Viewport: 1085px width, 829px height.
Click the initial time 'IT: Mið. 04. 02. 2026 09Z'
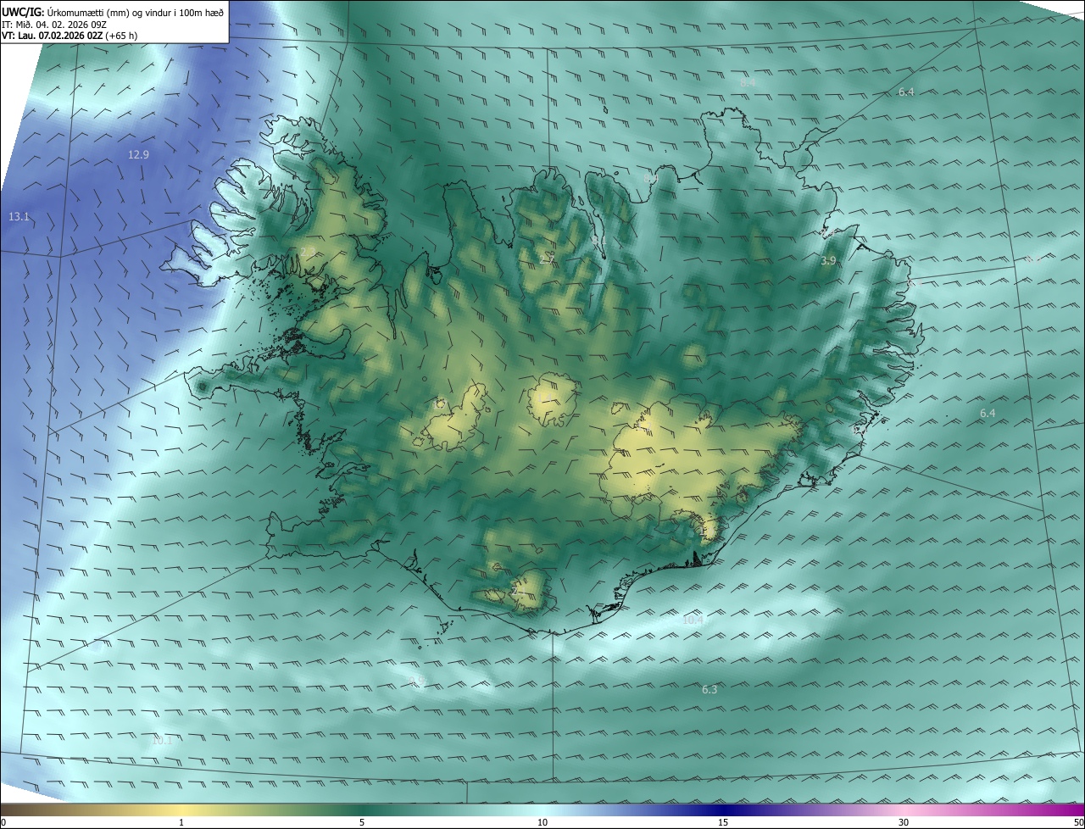(x=53, y=24)
